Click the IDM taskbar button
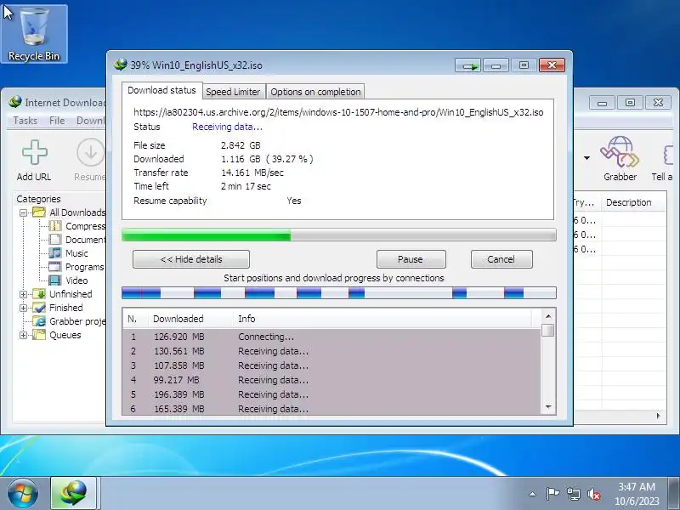 coord(74,493)
